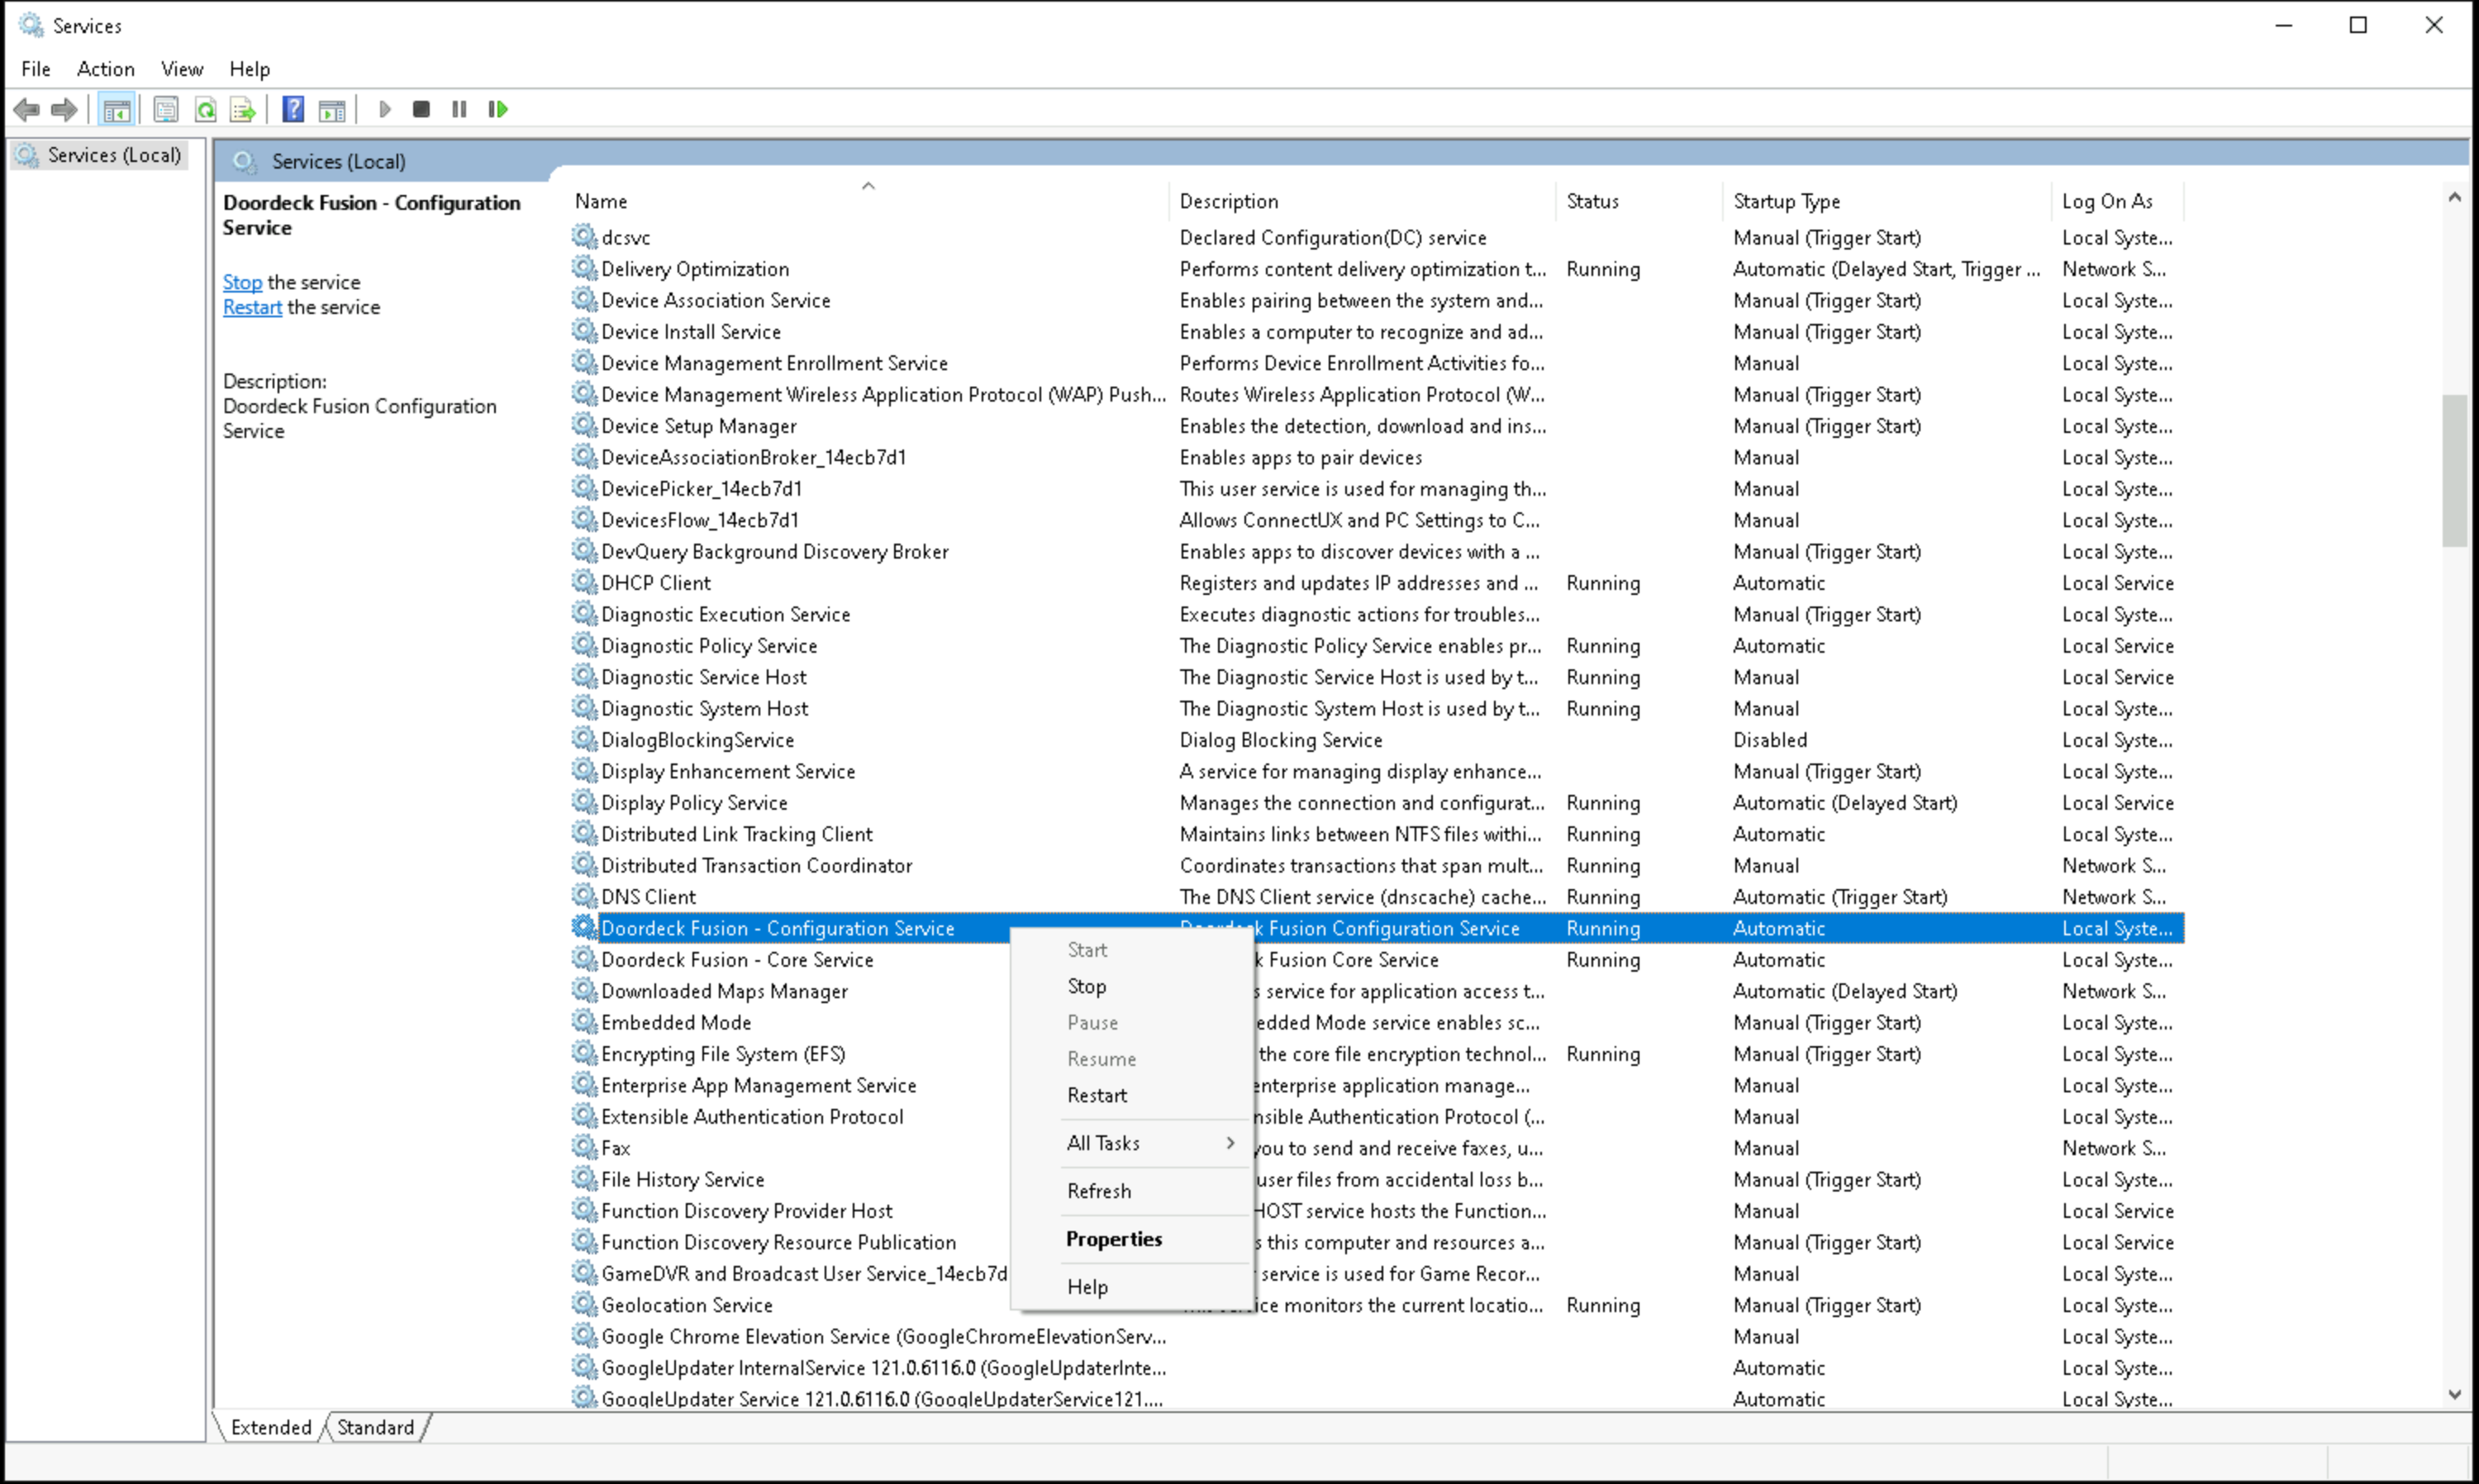2479x1484 pixels.
Task: Click the gear icon beside DNS Client
Action: tap(584, 896)
